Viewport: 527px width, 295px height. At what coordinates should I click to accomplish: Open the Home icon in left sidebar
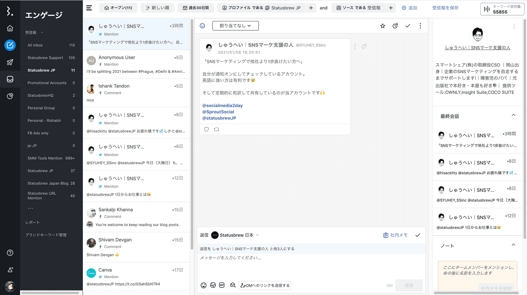(10, 28)
